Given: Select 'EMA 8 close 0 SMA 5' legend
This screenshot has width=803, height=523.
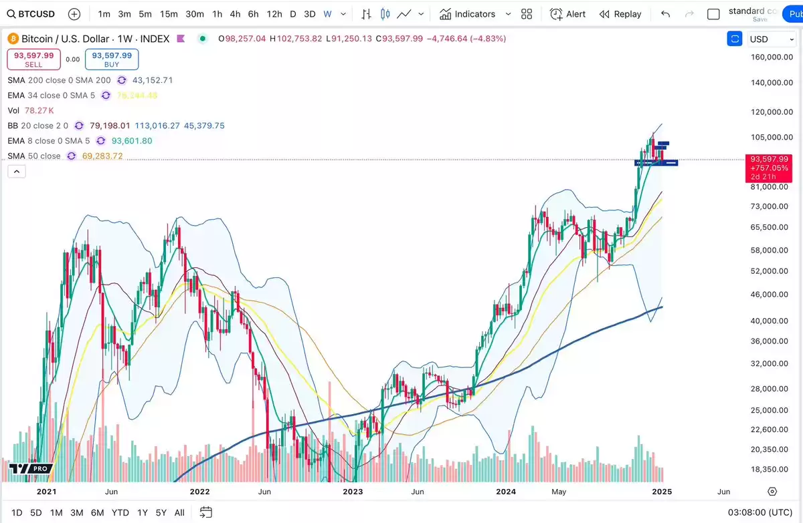Looking at the screenshot, I should pos(49,141).
